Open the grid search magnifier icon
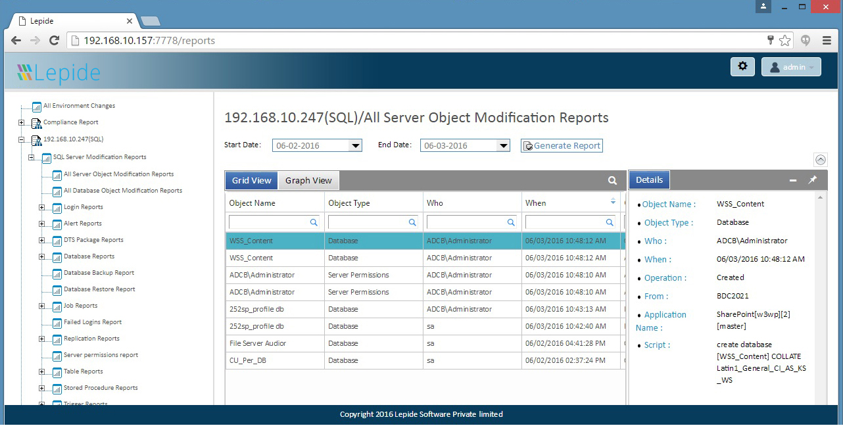The height and width of the screenshot is (430, 843). [612, 180]
